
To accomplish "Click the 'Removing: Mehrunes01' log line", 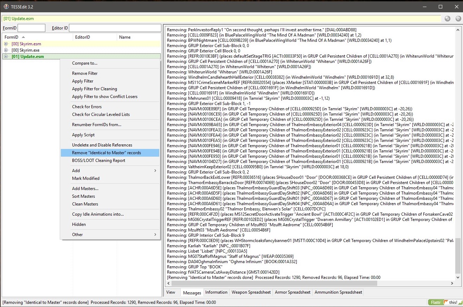I will 248,98.
